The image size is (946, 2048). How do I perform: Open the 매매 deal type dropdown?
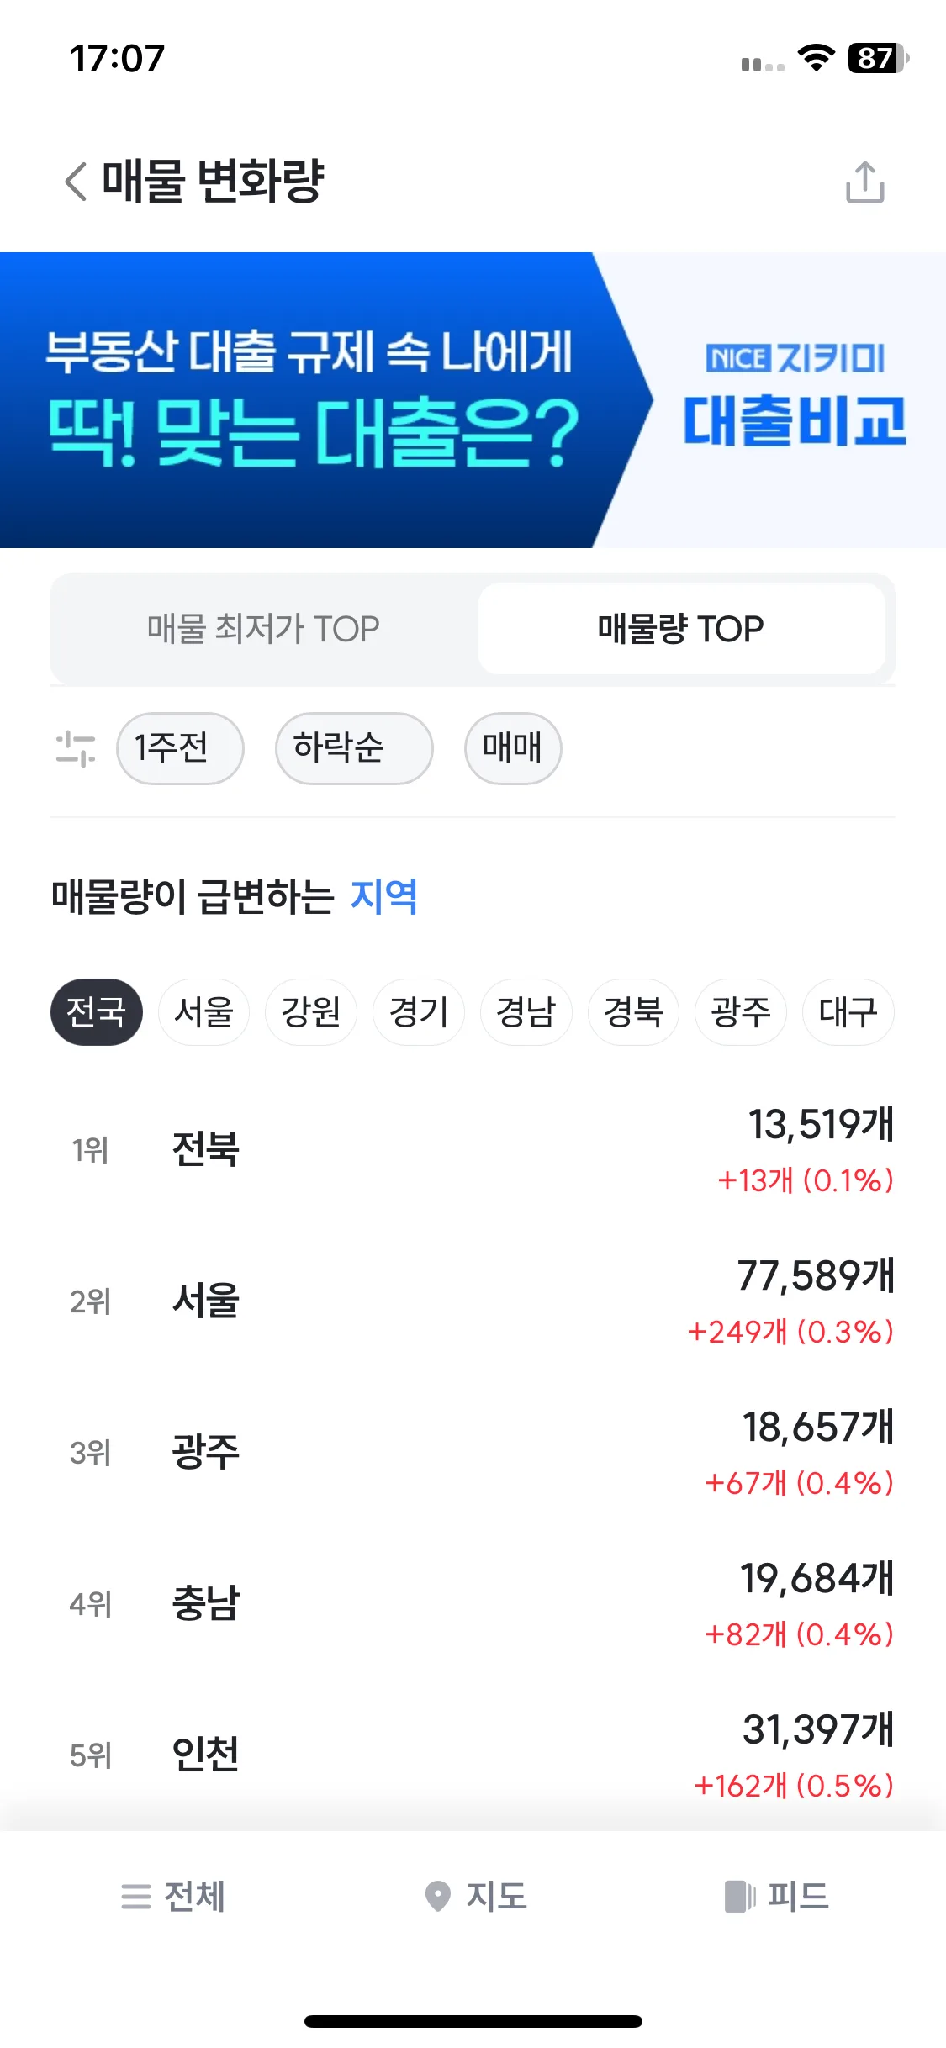[x=513, y=748]
